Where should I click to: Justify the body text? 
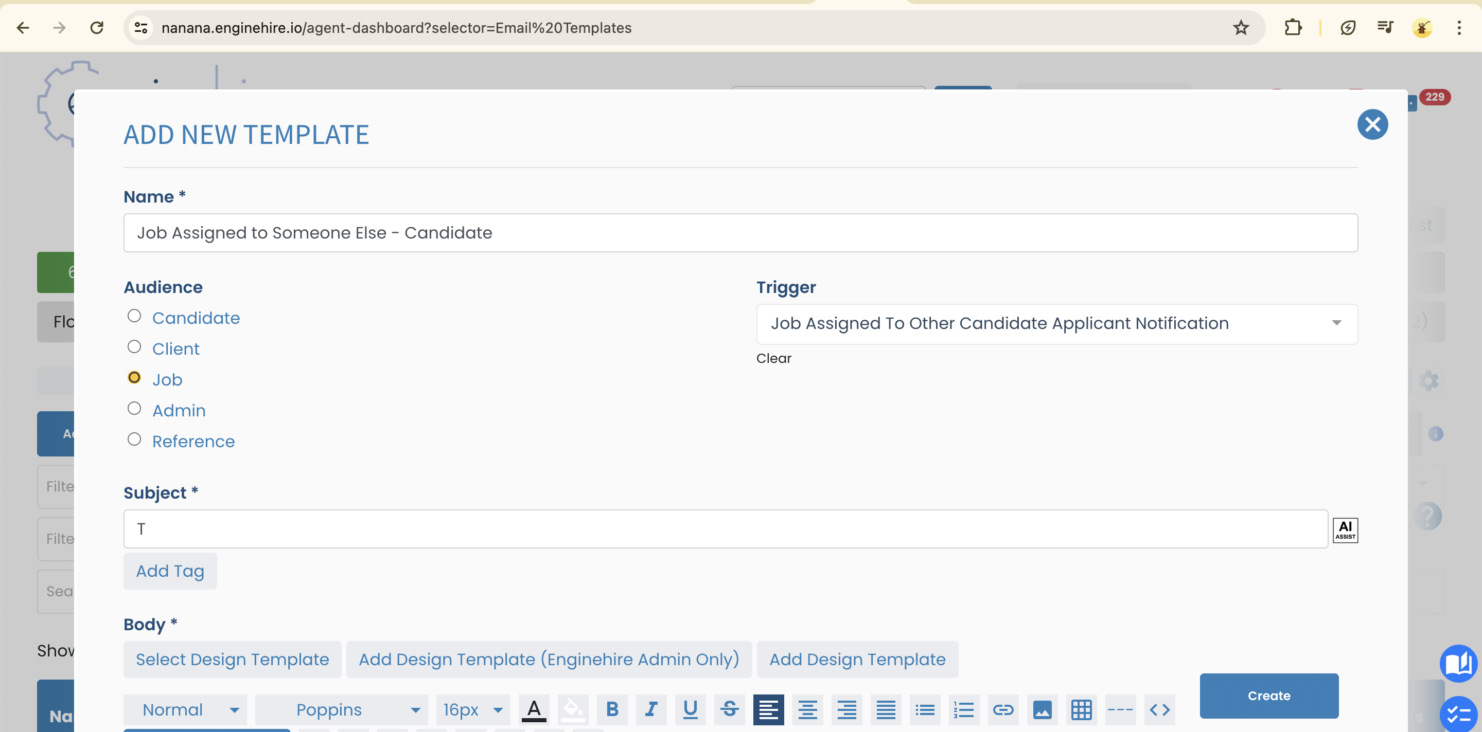click(886, 709)
